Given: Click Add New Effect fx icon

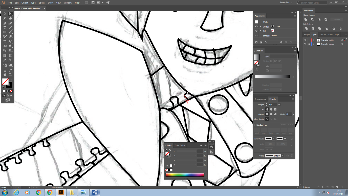Looking at the screenshot, I should pos(266,42).
